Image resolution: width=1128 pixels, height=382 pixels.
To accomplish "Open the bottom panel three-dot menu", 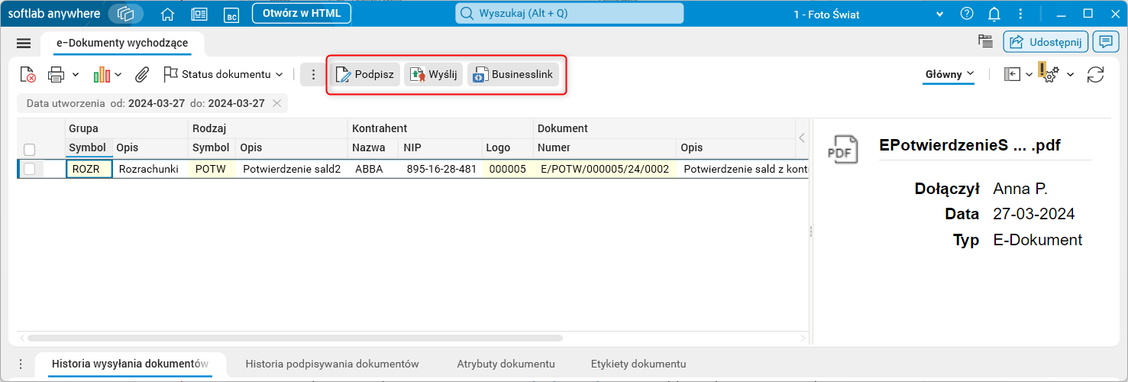I will click(x=21, y=364).
